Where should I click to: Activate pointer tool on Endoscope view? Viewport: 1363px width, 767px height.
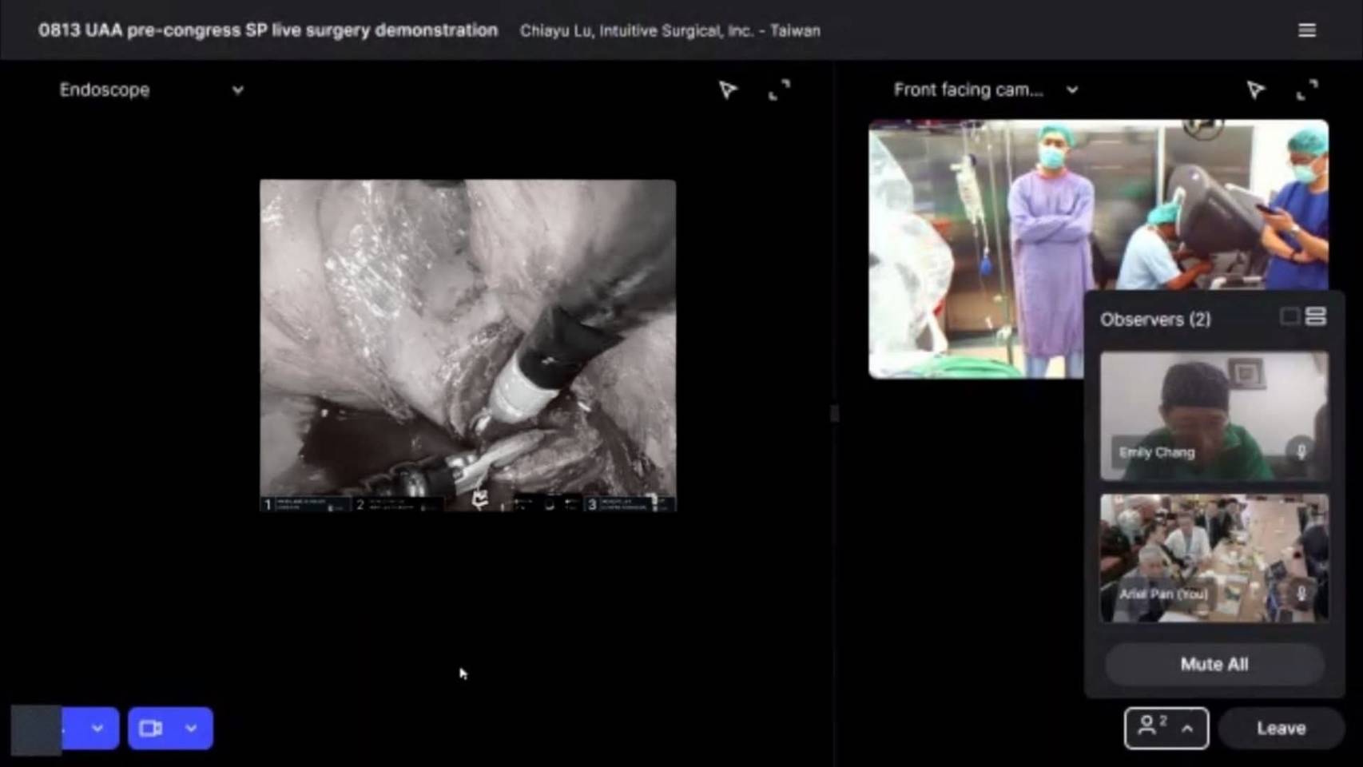click(x=727, y=89)
